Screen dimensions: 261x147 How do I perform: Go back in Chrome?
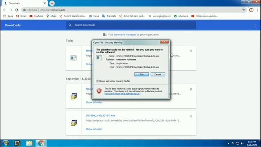[x=4, y=10]
